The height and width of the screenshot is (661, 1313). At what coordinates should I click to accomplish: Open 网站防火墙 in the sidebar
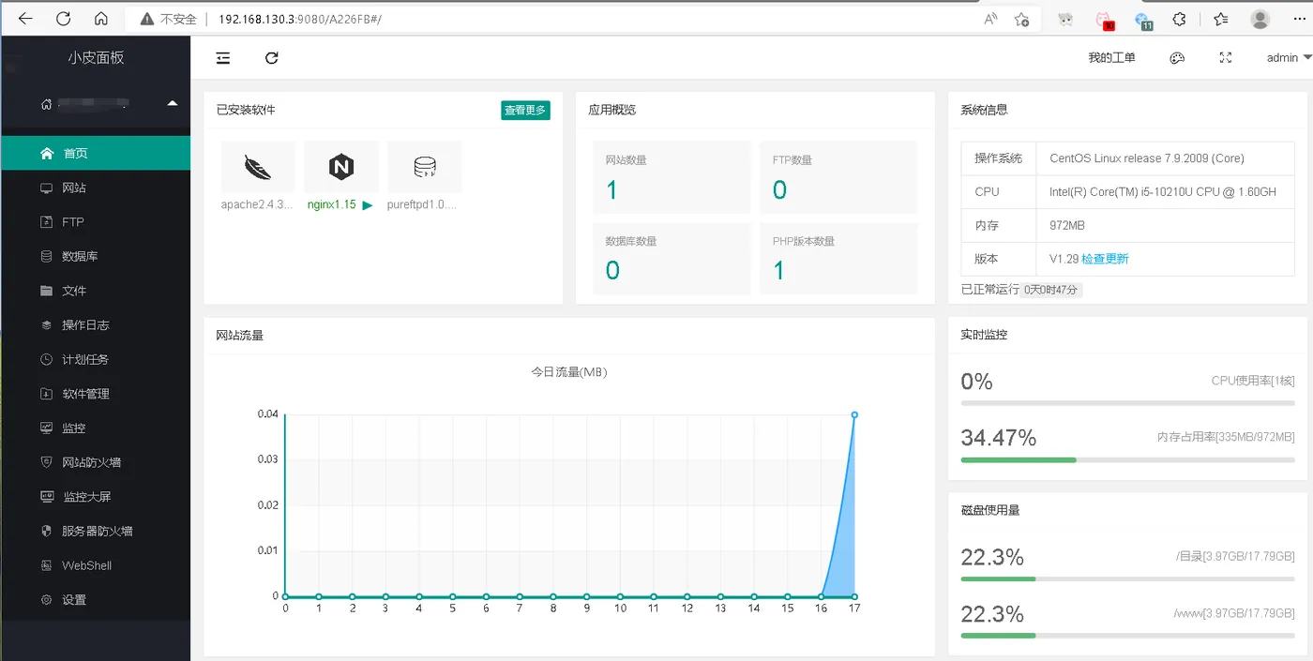point(96,462)
